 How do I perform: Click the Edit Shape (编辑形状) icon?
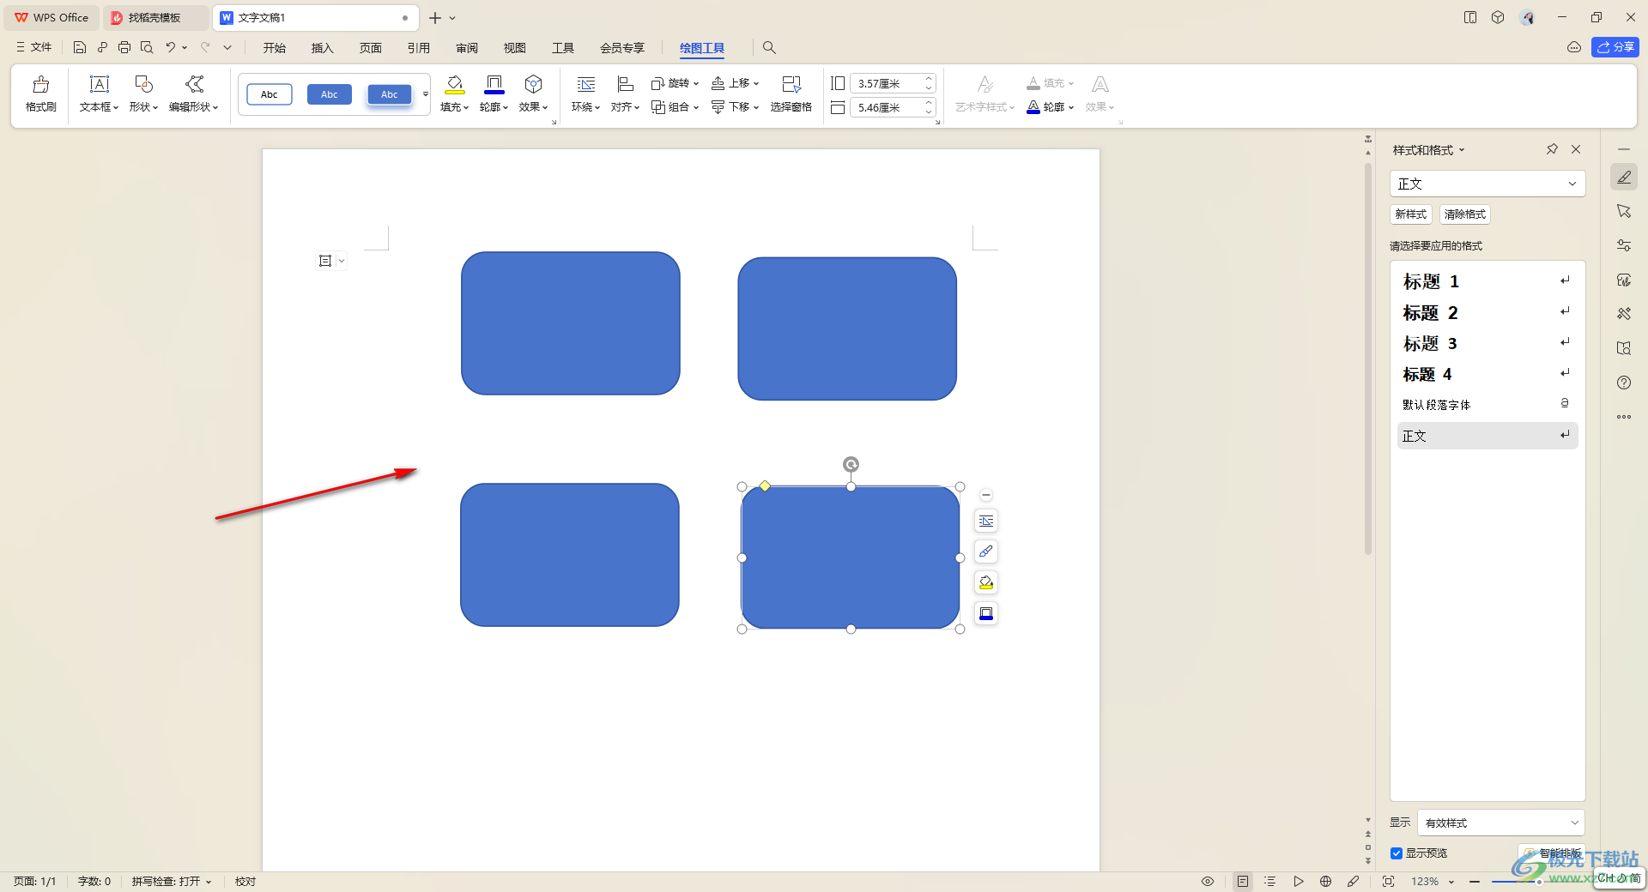tap(194, 84)
